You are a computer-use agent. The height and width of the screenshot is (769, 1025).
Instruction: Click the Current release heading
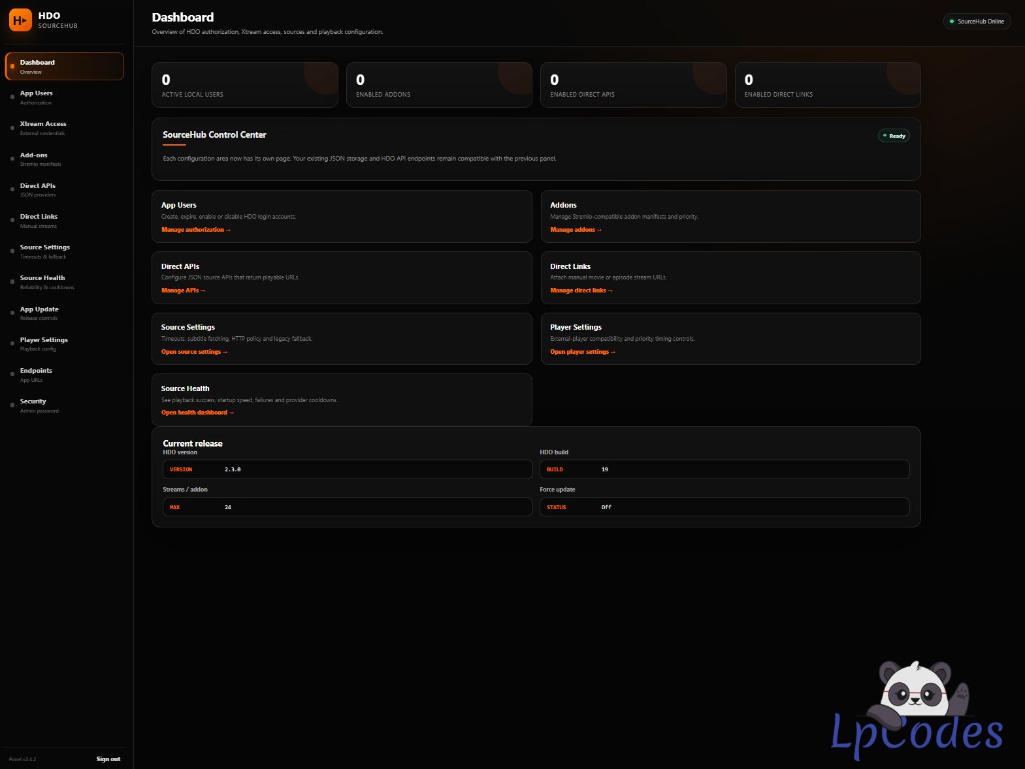[x=193, y=443]
